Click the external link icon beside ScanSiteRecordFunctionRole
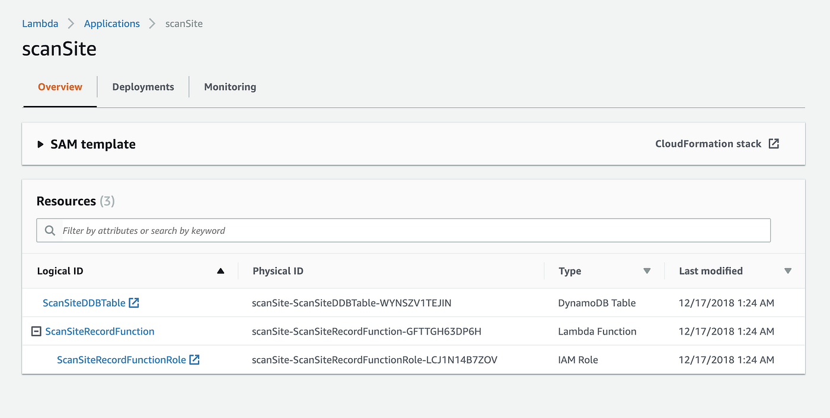This screenshot has height=418, width=830. coord(195,359)
